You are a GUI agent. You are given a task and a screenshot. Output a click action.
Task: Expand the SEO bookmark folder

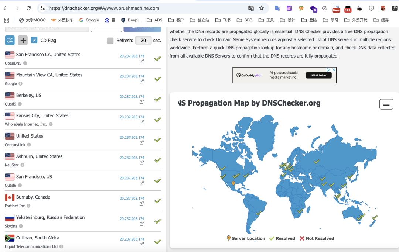coord(244,20)
